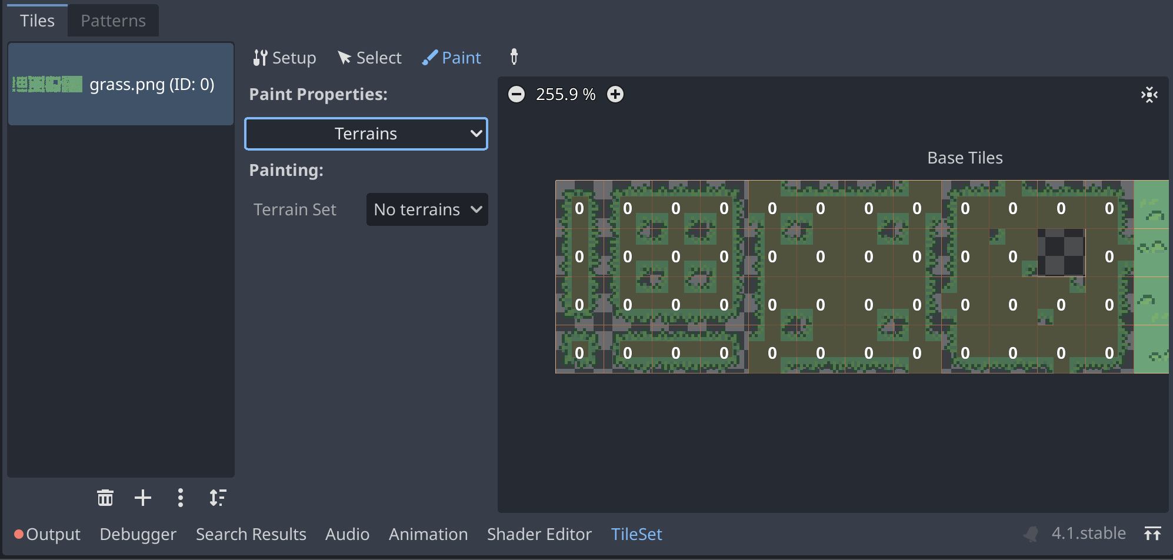The width and height of the screenshot is (1173, 560).
Task: Delete the selected atlas source with the trash icon
Action: (x=105, y=498)
